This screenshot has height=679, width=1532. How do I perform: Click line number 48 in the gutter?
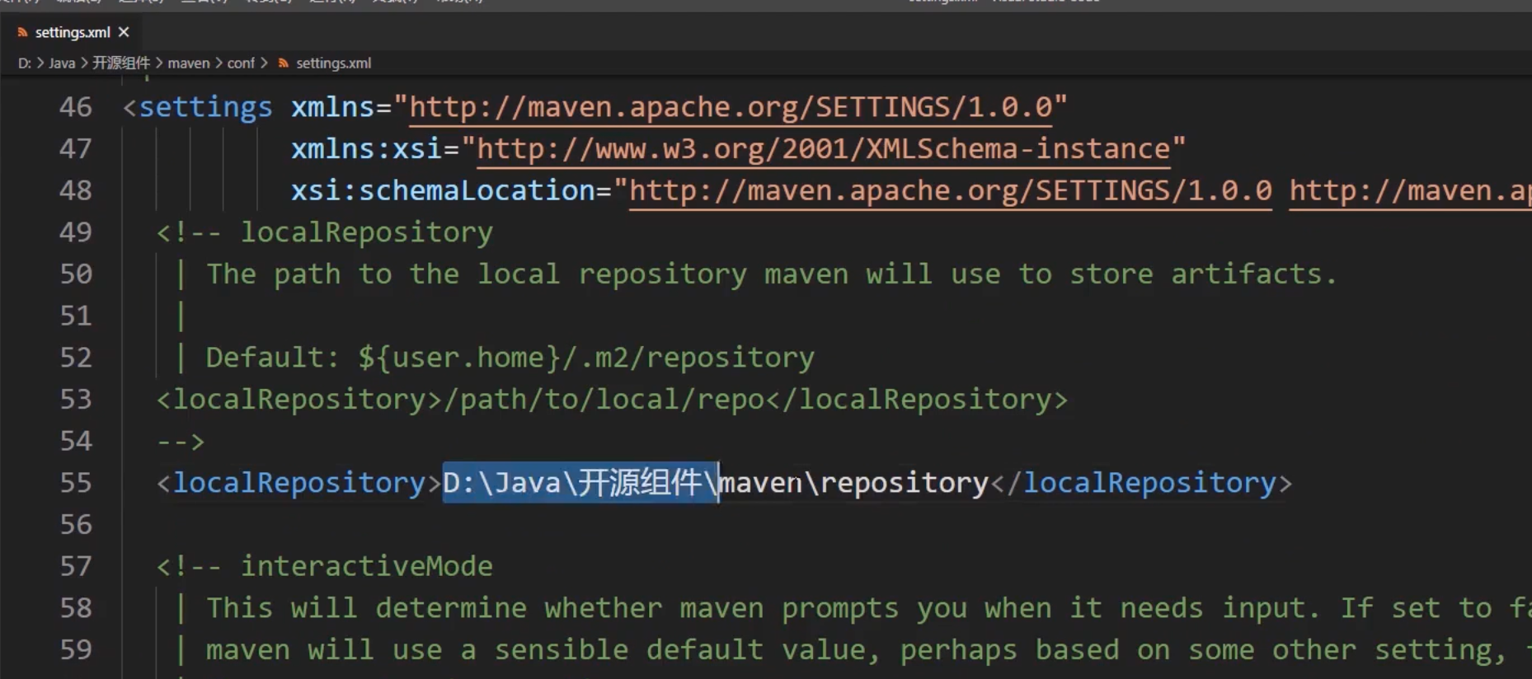76,191
